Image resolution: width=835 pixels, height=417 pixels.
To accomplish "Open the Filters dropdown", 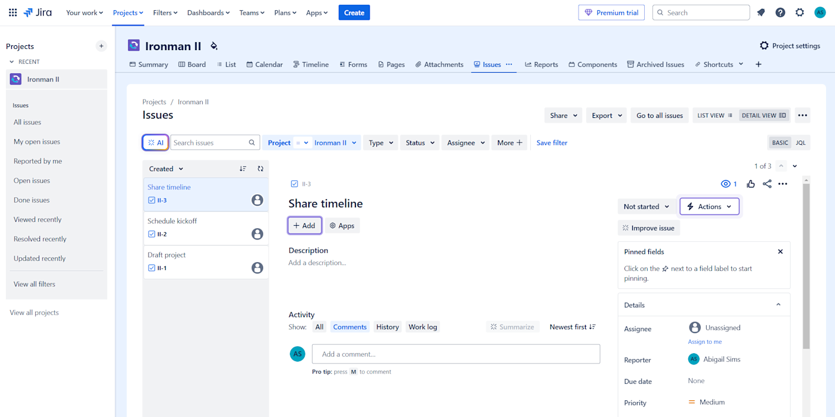I will pyautogui.click(x=166, y=13).
